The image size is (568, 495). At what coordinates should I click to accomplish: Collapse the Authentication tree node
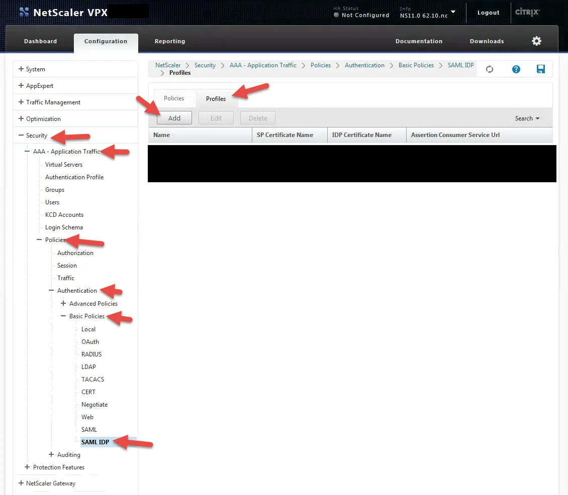click(x=51, y=290)
